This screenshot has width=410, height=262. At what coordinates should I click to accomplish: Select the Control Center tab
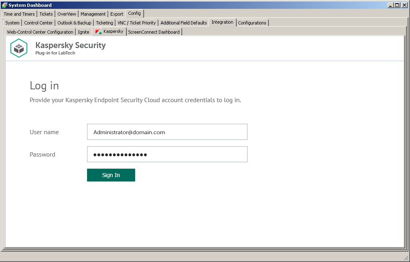coord(38,23)
